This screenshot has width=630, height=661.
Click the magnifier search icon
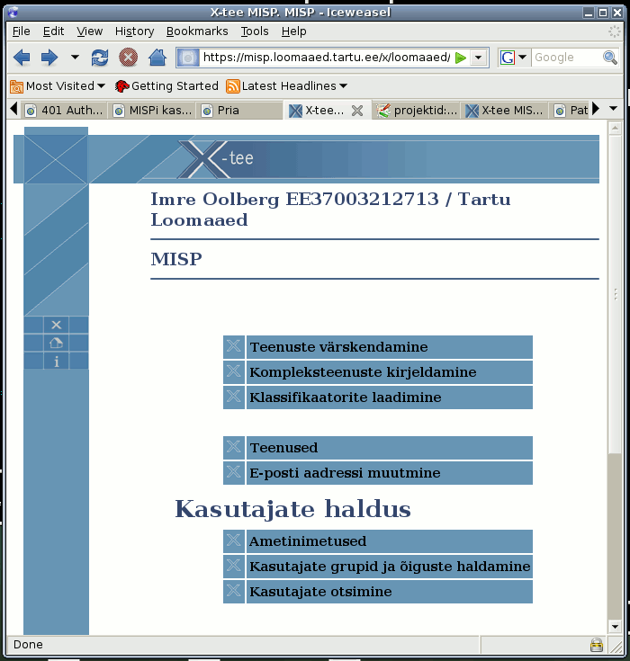pos(609,58)
